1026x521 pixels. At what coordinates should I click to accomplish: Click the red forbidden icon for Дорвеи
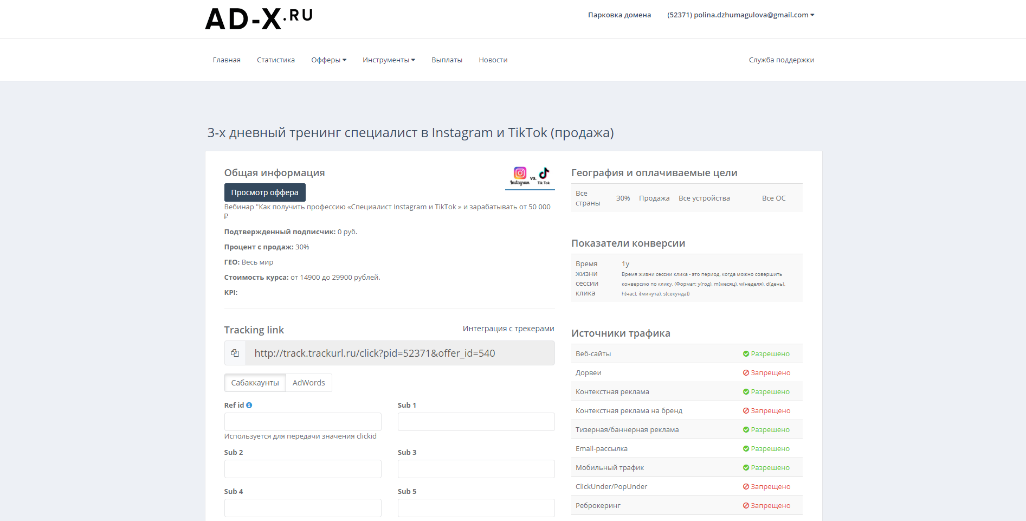tap(746, 372)
